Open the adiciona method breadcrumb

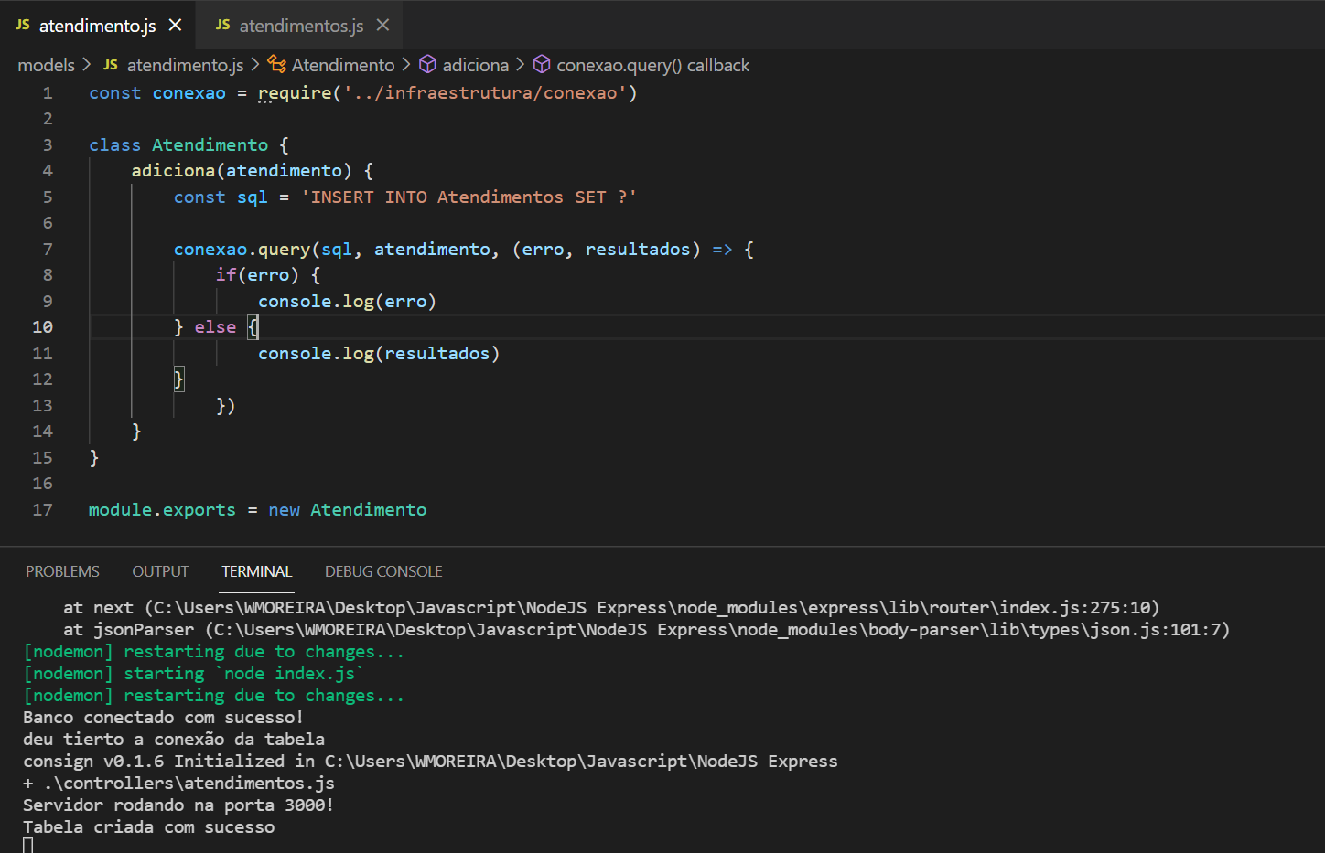point(476,65)
